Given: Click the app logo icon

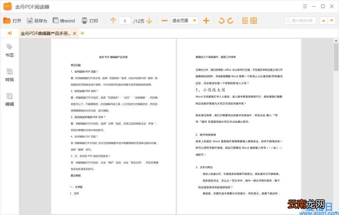Looking at the screenshot, I should click(x=8, y=7).
